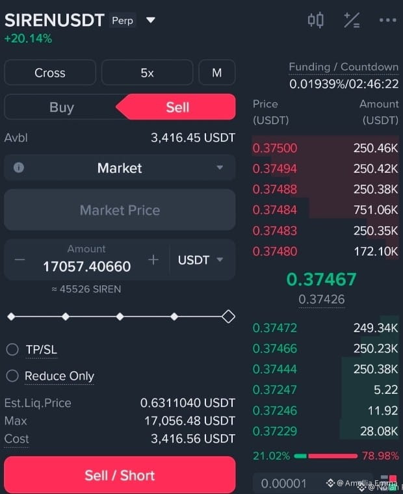Screen dimensions: 403x494
Task: Open the three-dot more options menu
Action: (388, 20)
